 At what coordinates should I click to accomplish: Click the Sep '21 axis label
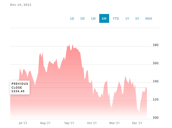[x=69, y=123]
